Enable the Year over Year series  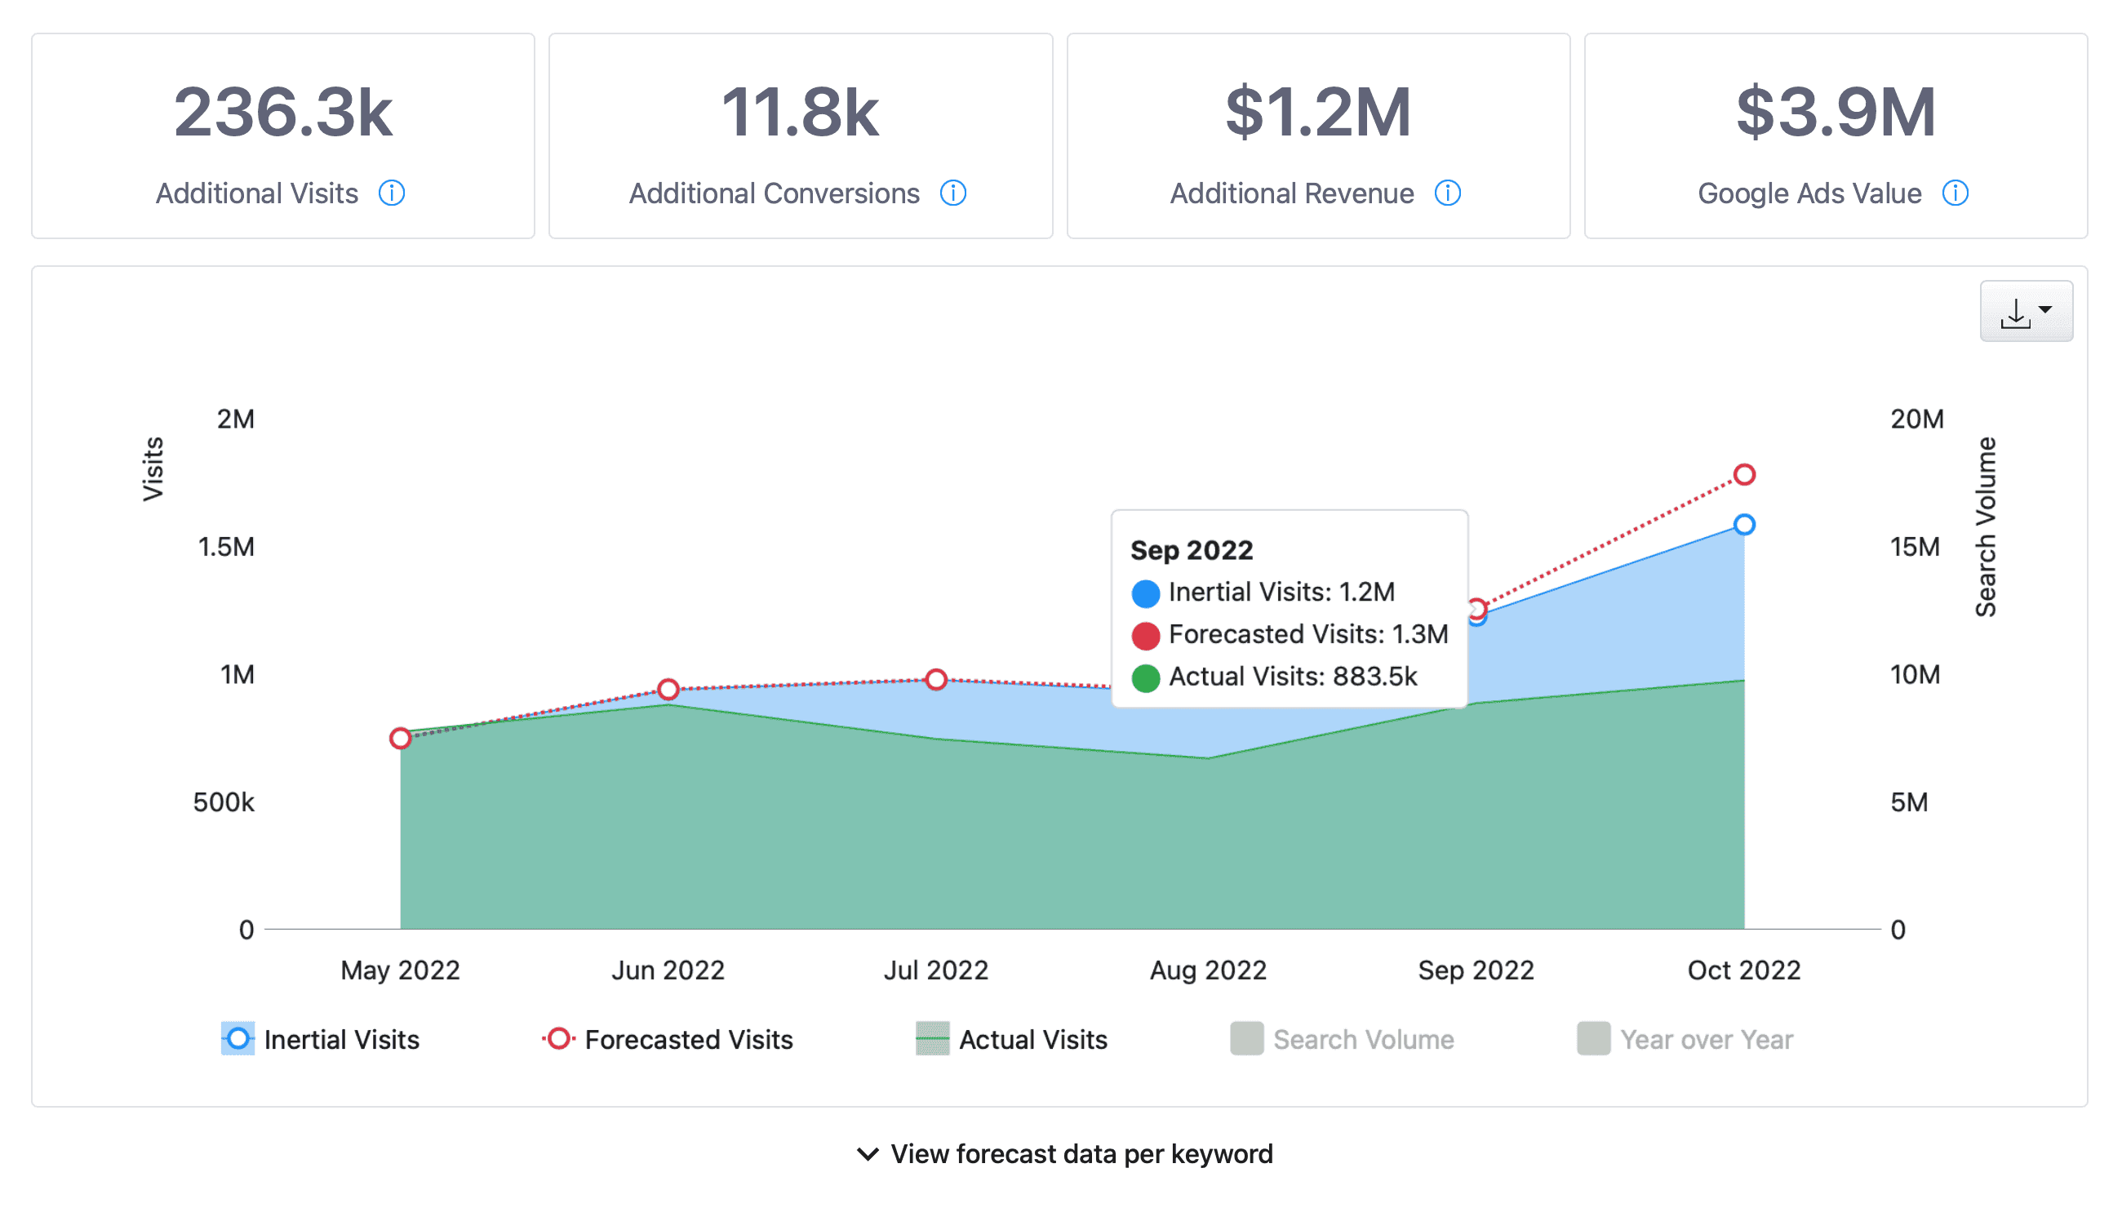pyautogui.click(x=1685, y=1040)
